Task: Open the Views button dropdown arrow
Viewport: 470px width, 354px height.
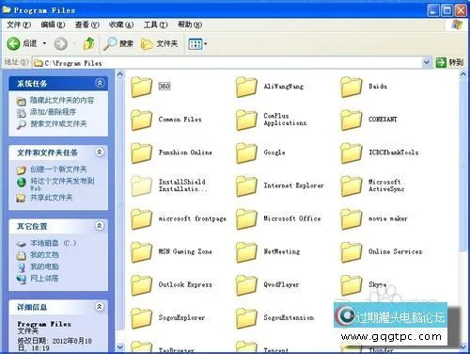Action: point(206,44)
